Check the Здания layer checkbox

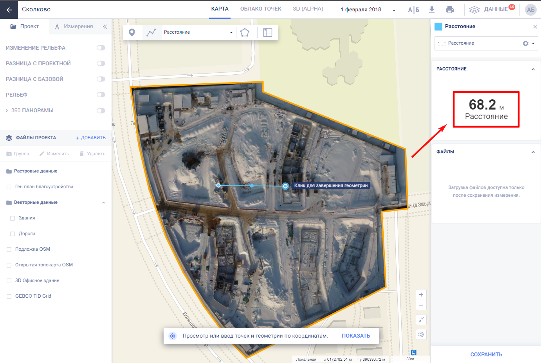coord(13,218)
